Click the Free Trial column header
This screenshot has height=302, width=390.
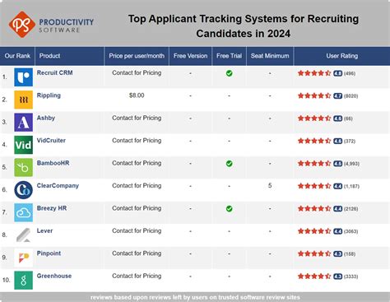(229, 56)
